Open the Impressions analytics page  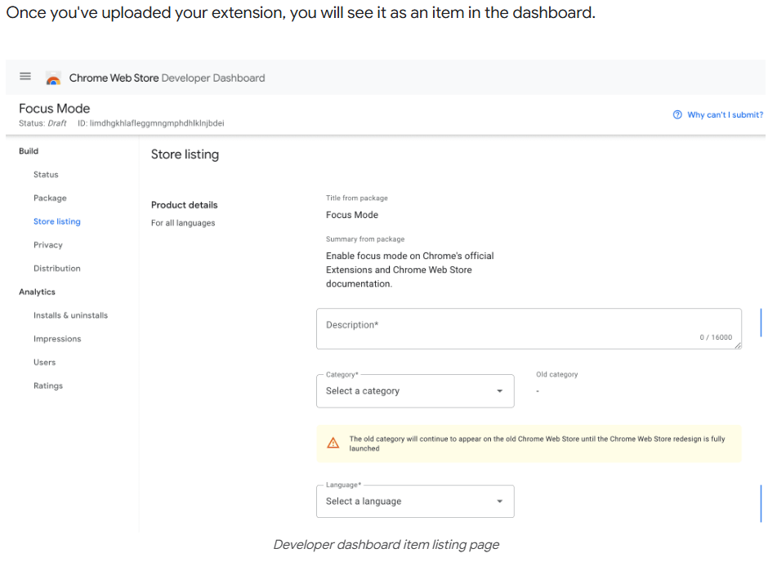57,338
